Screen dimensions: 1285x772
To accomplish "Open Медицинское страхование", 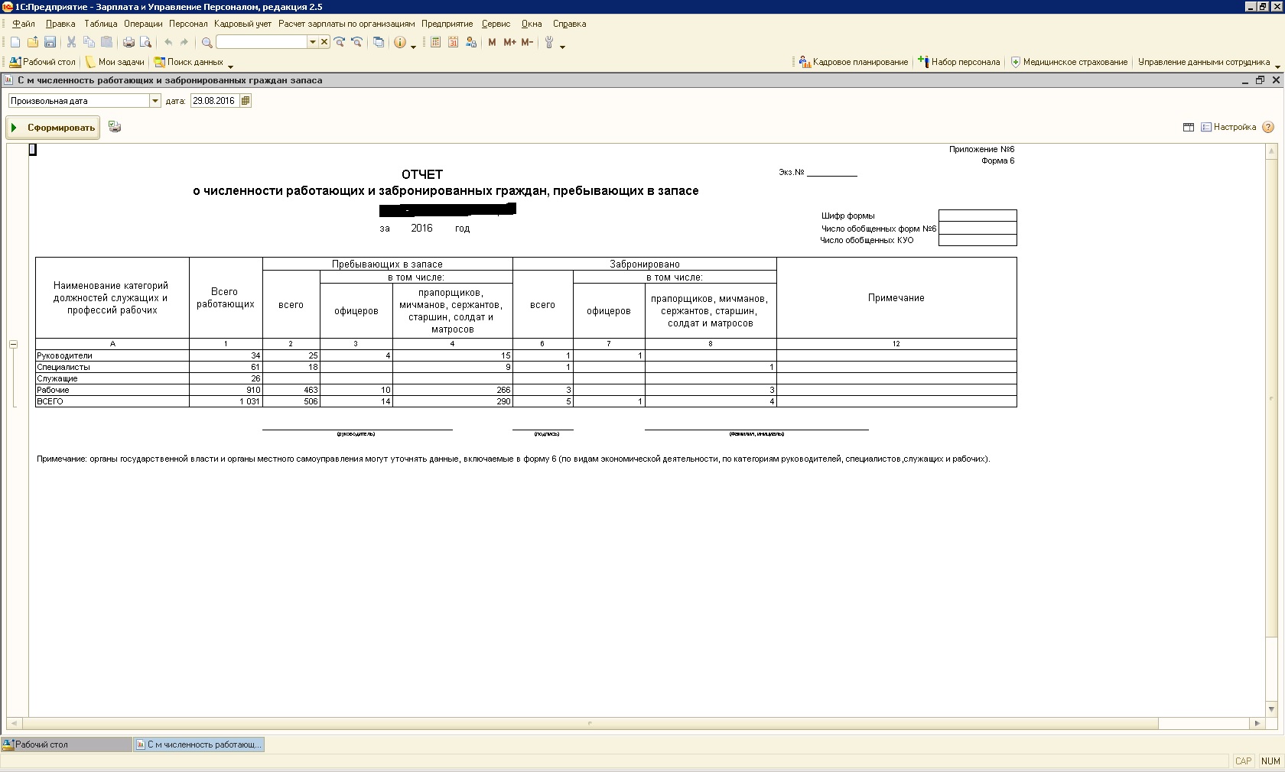I will coord(1069,62).
